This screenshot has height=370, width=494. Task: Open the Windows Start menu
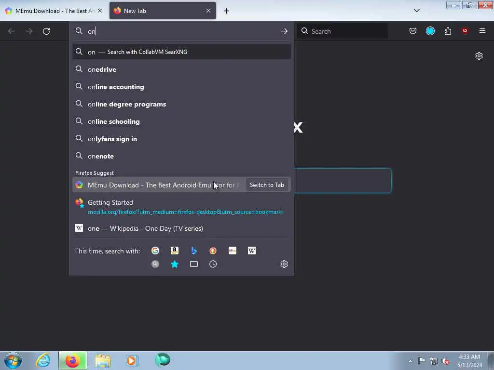point(13,360)
